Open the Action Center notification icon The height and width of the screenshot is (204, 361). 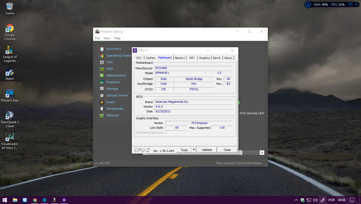pyautogui.click(x=352, y=200)
